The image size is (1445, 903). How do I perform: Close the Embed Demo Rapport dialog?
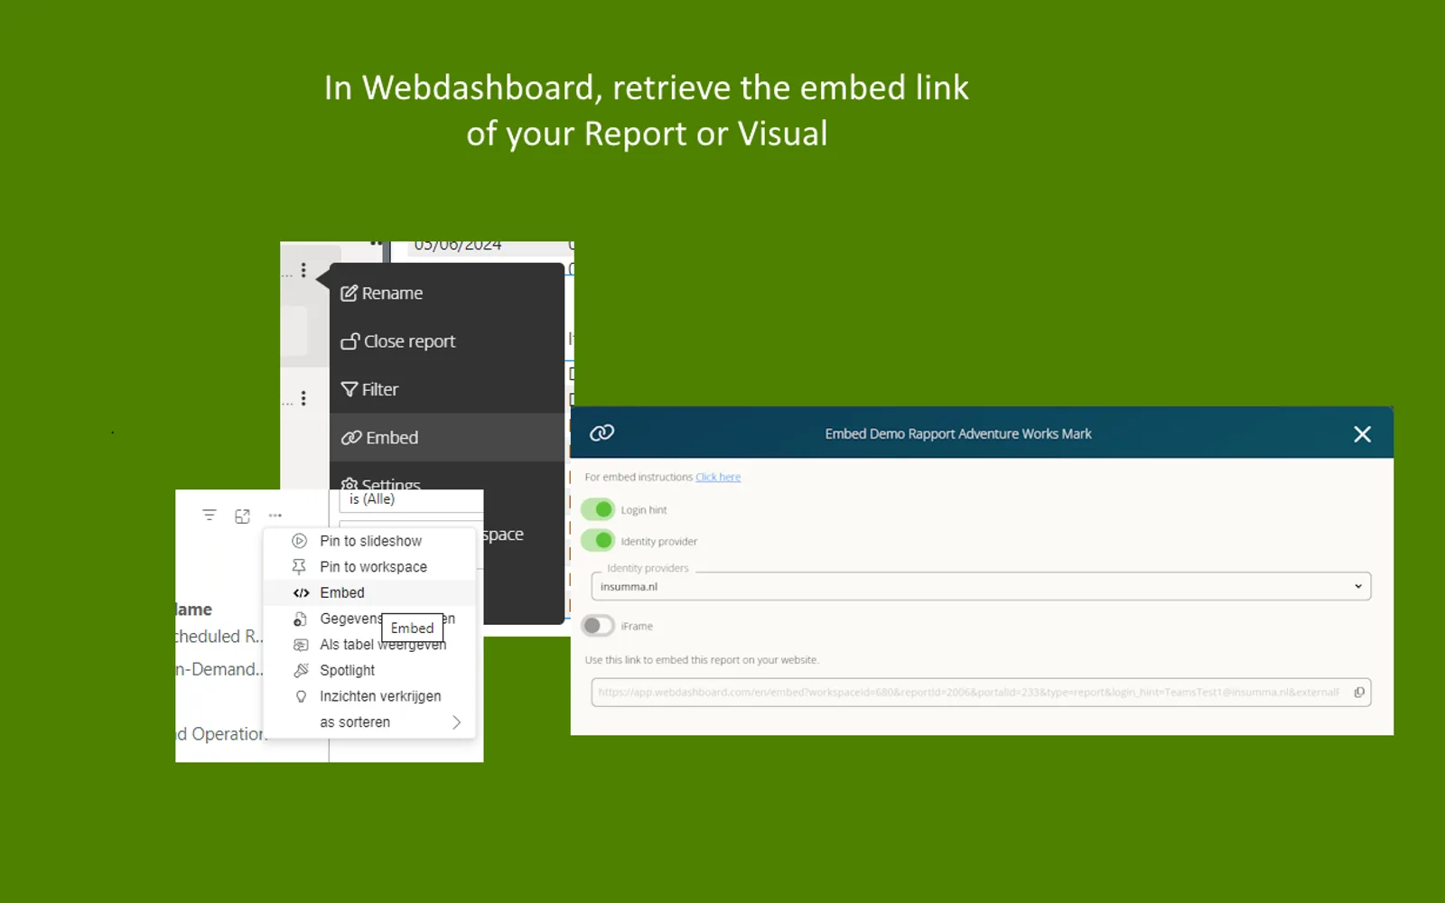click(x=1362, y=434)
